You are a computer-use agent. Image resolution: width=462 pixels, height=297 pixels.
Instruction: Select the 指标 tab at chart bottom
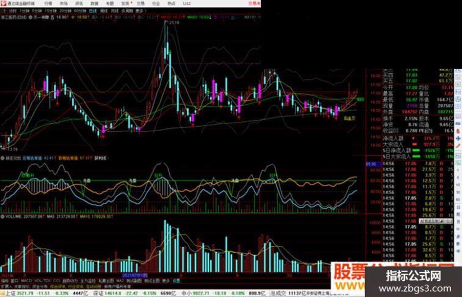[5, 281]
